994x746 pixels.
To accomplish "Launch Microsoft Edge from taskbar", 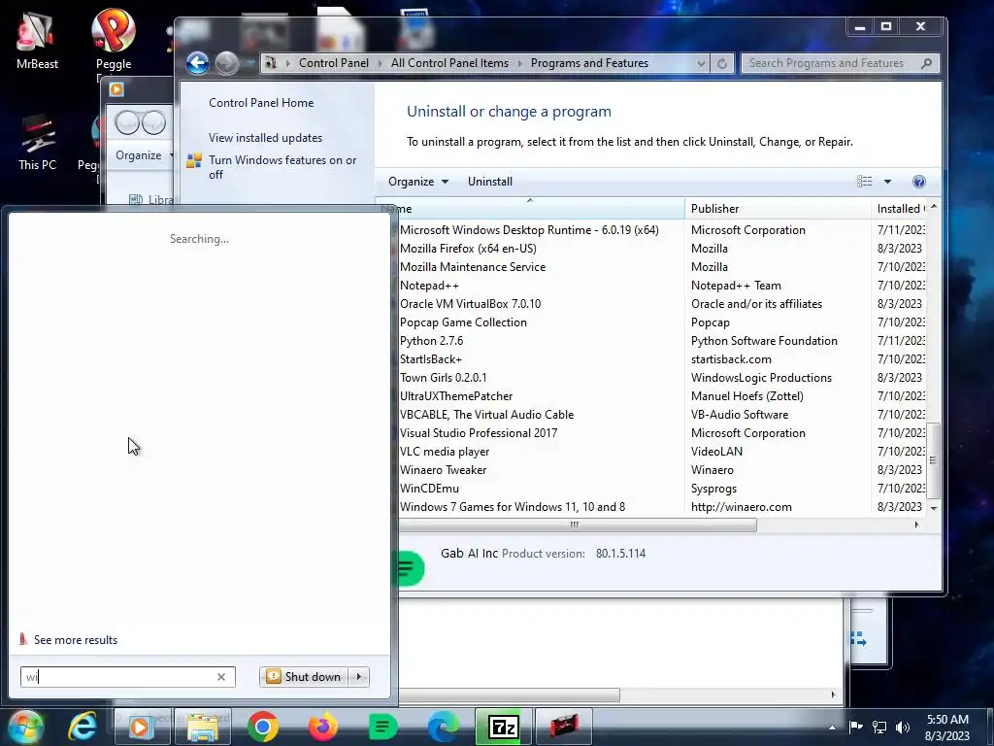I will click(443, 727).
